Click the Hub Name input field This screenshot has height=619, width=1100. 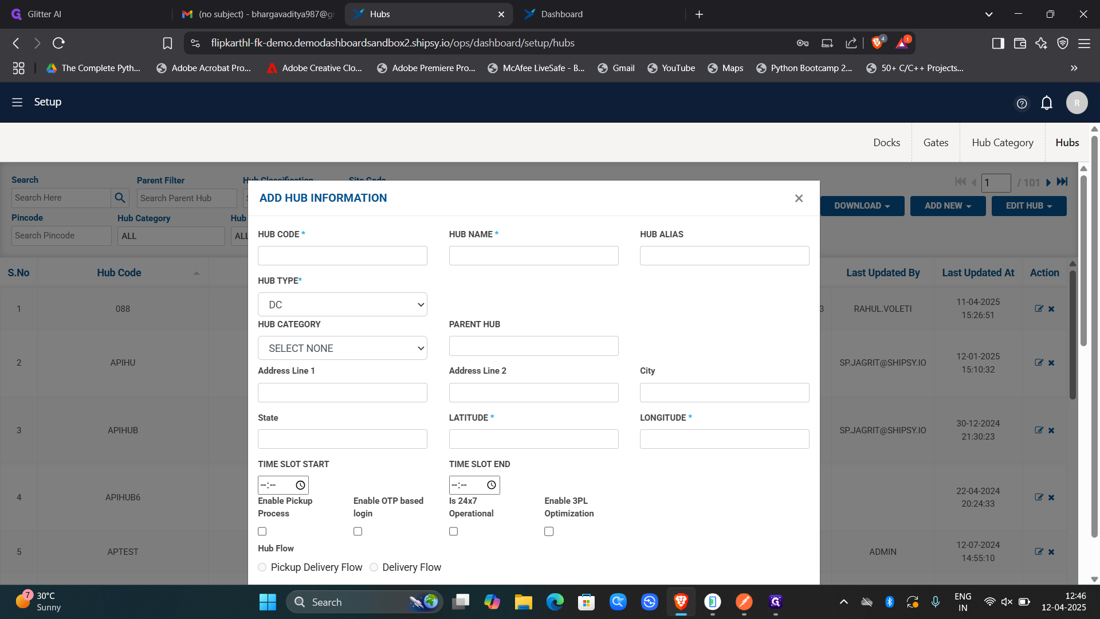(533, 256)
